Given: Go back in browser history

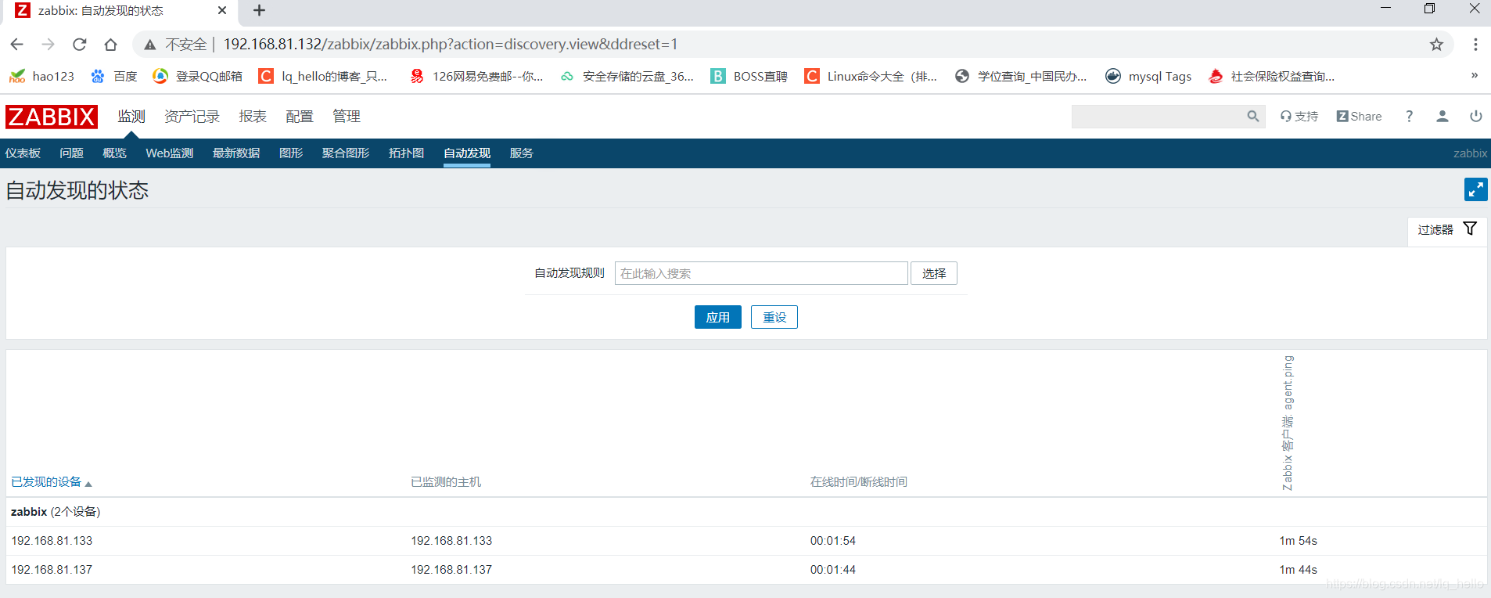Looking at the screenshot, I should tap(17, 45).
